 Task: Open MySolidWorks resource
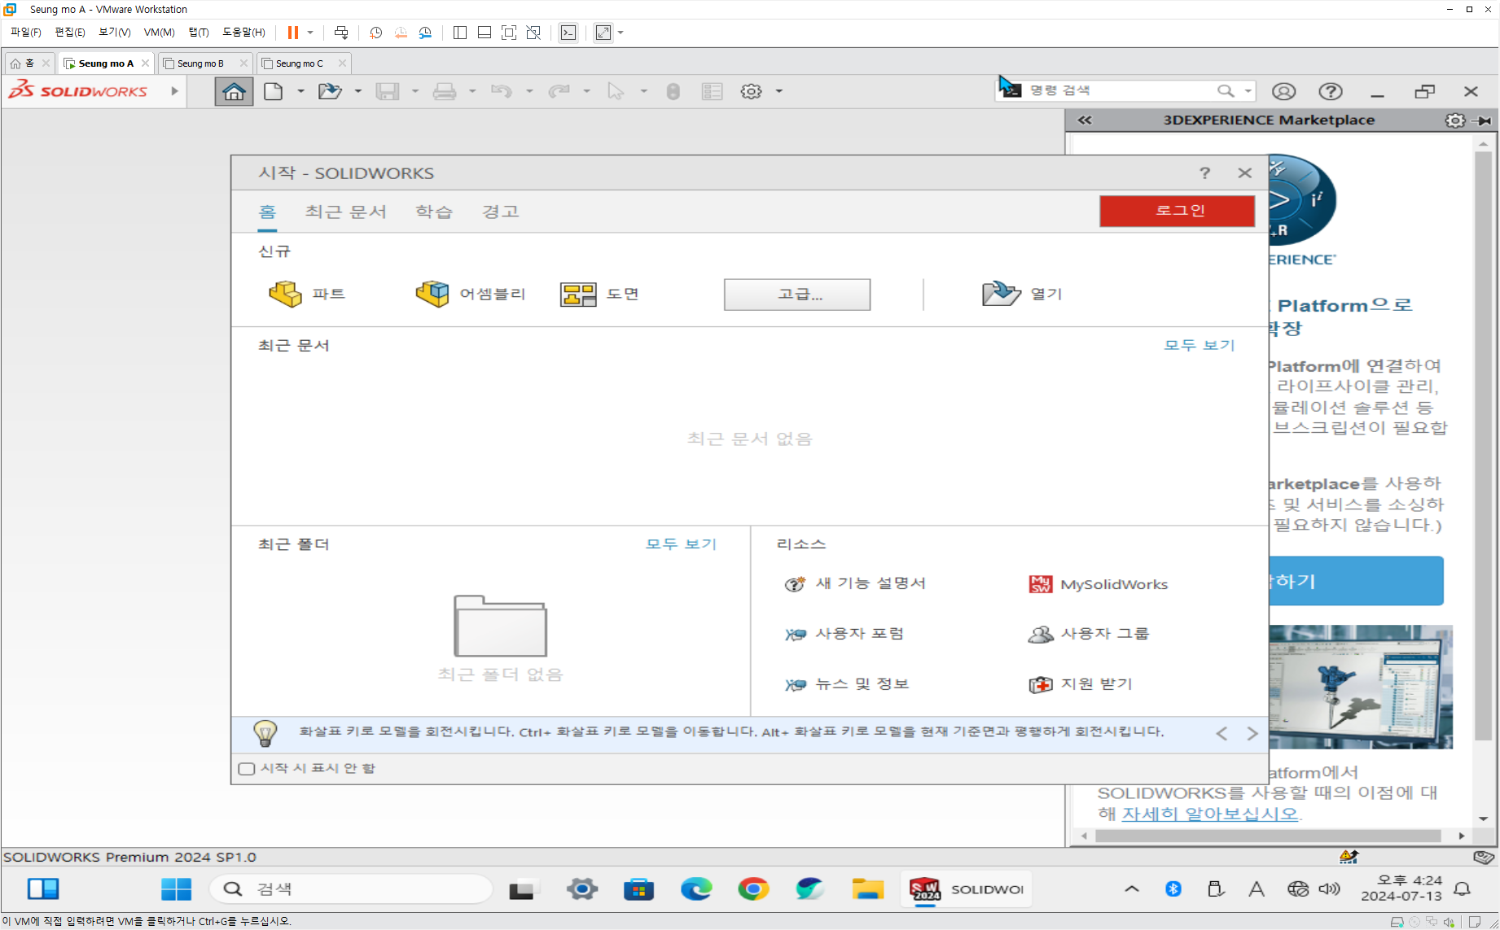pyautogui.click(x=1099, y=584)
